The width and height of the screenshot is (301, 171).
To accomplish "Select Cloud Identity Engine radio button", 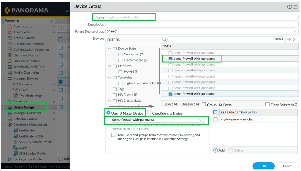I will 149,112.
